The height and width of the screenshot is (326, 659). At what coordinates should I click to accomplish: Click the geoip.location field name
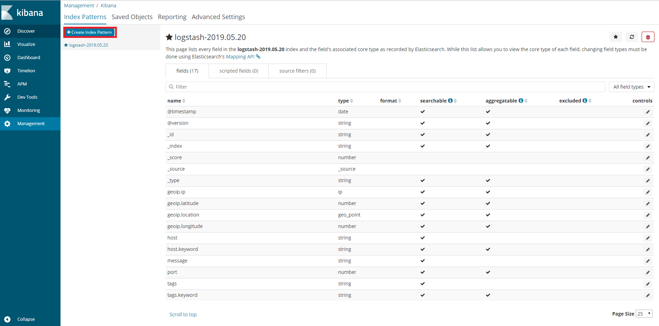pyautogui.click(x=183, y=215)
